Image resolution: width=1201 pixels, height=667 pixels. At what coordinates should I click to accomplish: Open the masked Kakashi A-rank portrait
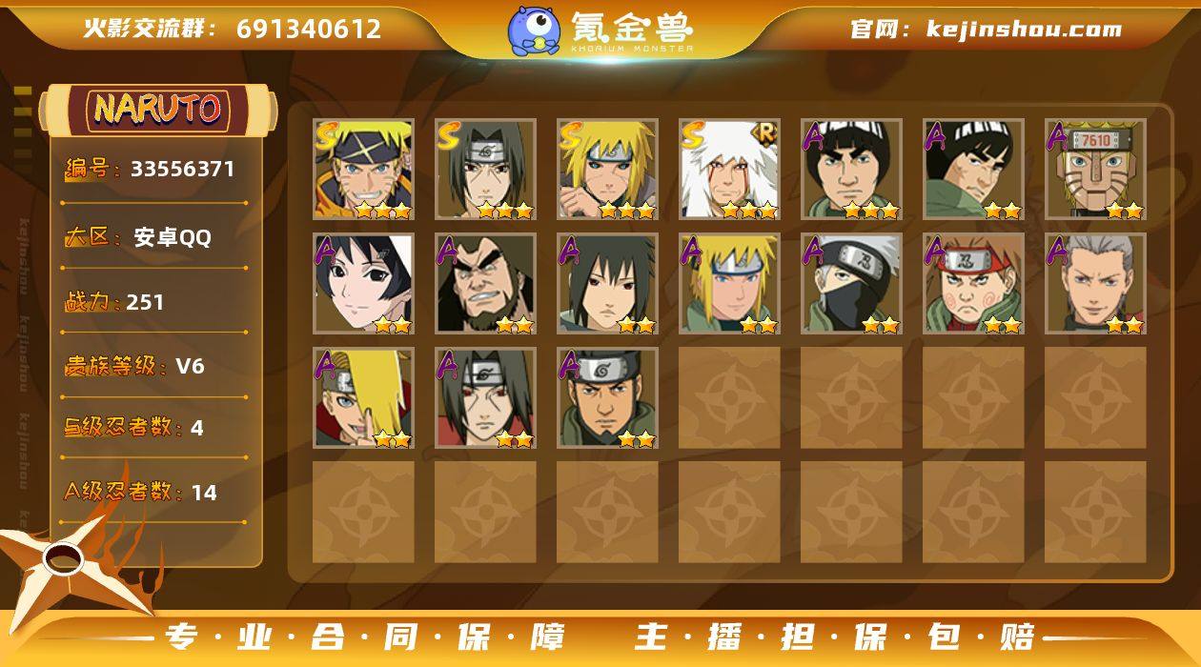pyautogui.click(x=851, y=284)
